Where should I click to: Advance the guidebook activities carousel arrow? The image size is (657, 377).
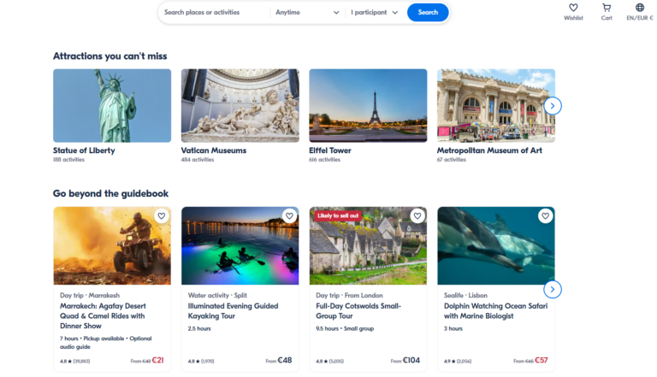tap(553, 290)
